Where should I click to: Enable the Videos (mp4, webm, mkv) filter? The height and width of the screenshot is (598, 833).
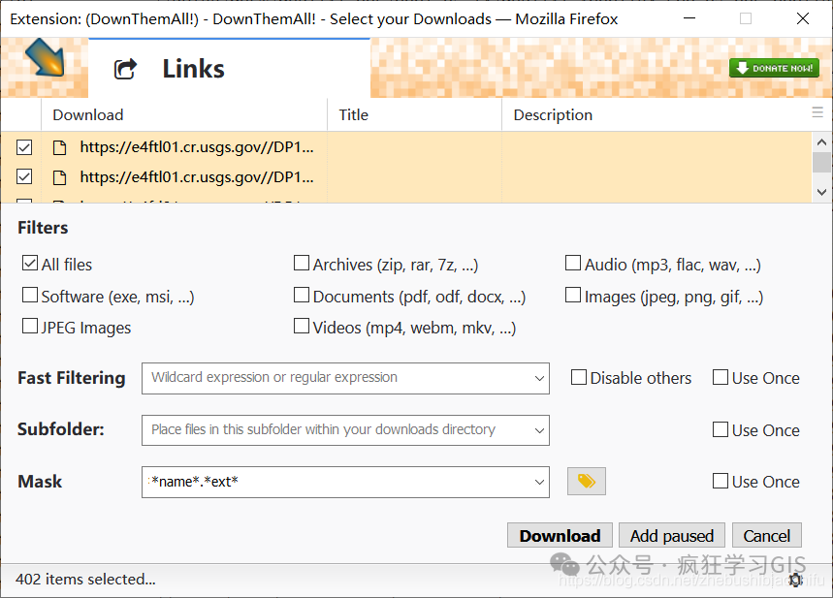click(302, 326)
